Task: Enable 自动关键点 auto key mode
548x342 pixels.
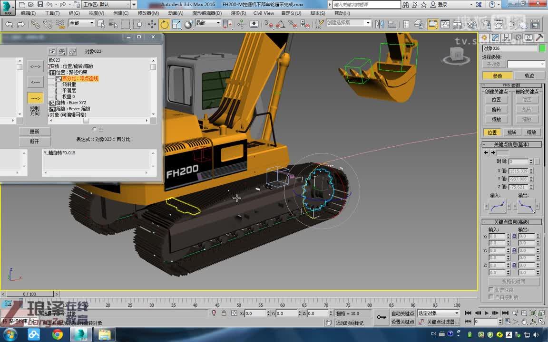Action: [403, 313]
